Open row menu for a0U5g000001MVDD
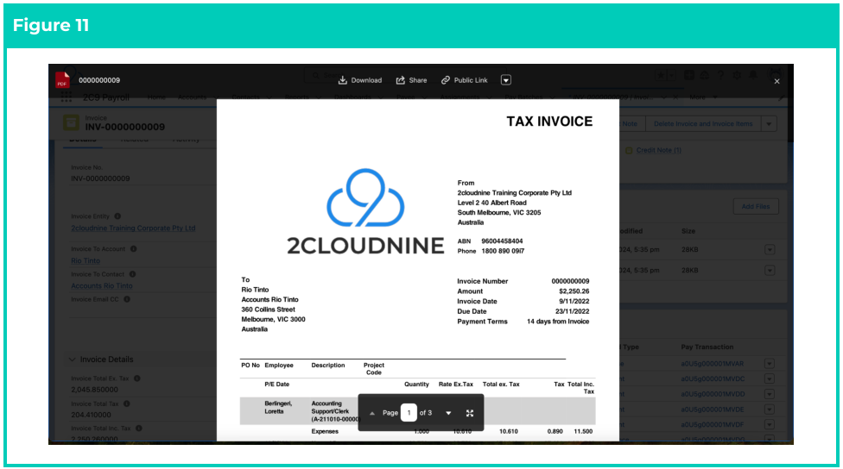 coord(770,394)
